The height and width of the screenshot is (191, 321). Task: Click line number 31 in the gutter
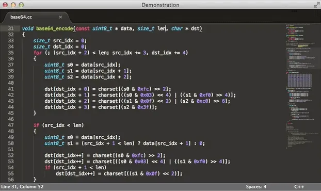coord(11,28)
